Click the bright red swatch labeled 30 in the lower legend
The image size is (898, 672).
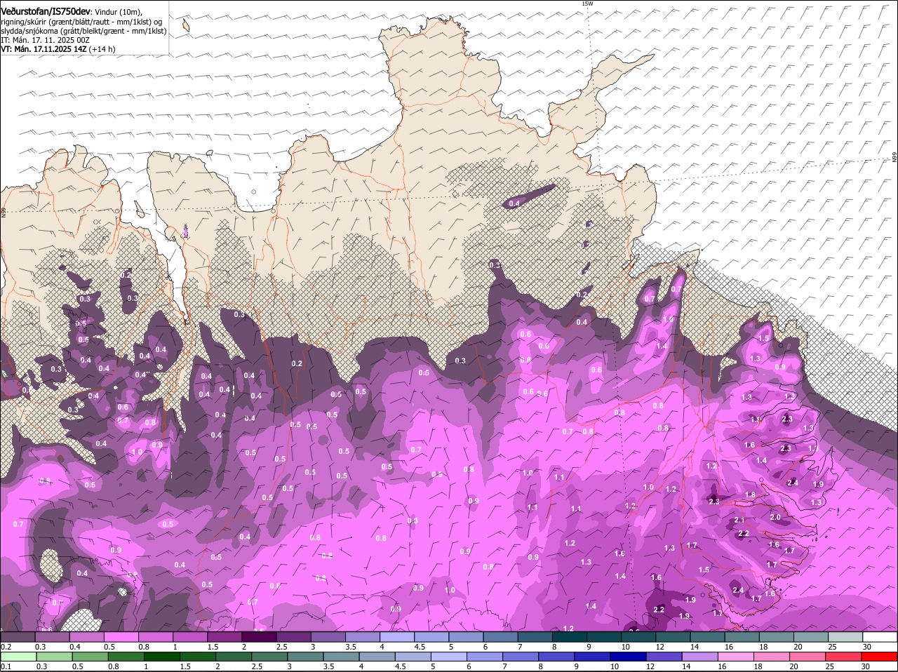880,657
